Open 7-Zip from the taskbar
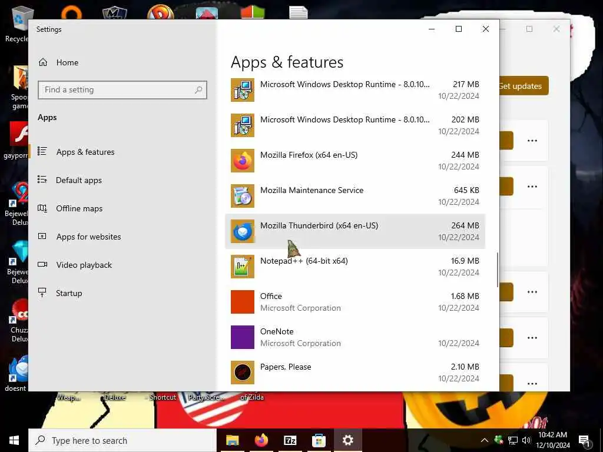The image size is (603, 452). click(x=290, y=440)
